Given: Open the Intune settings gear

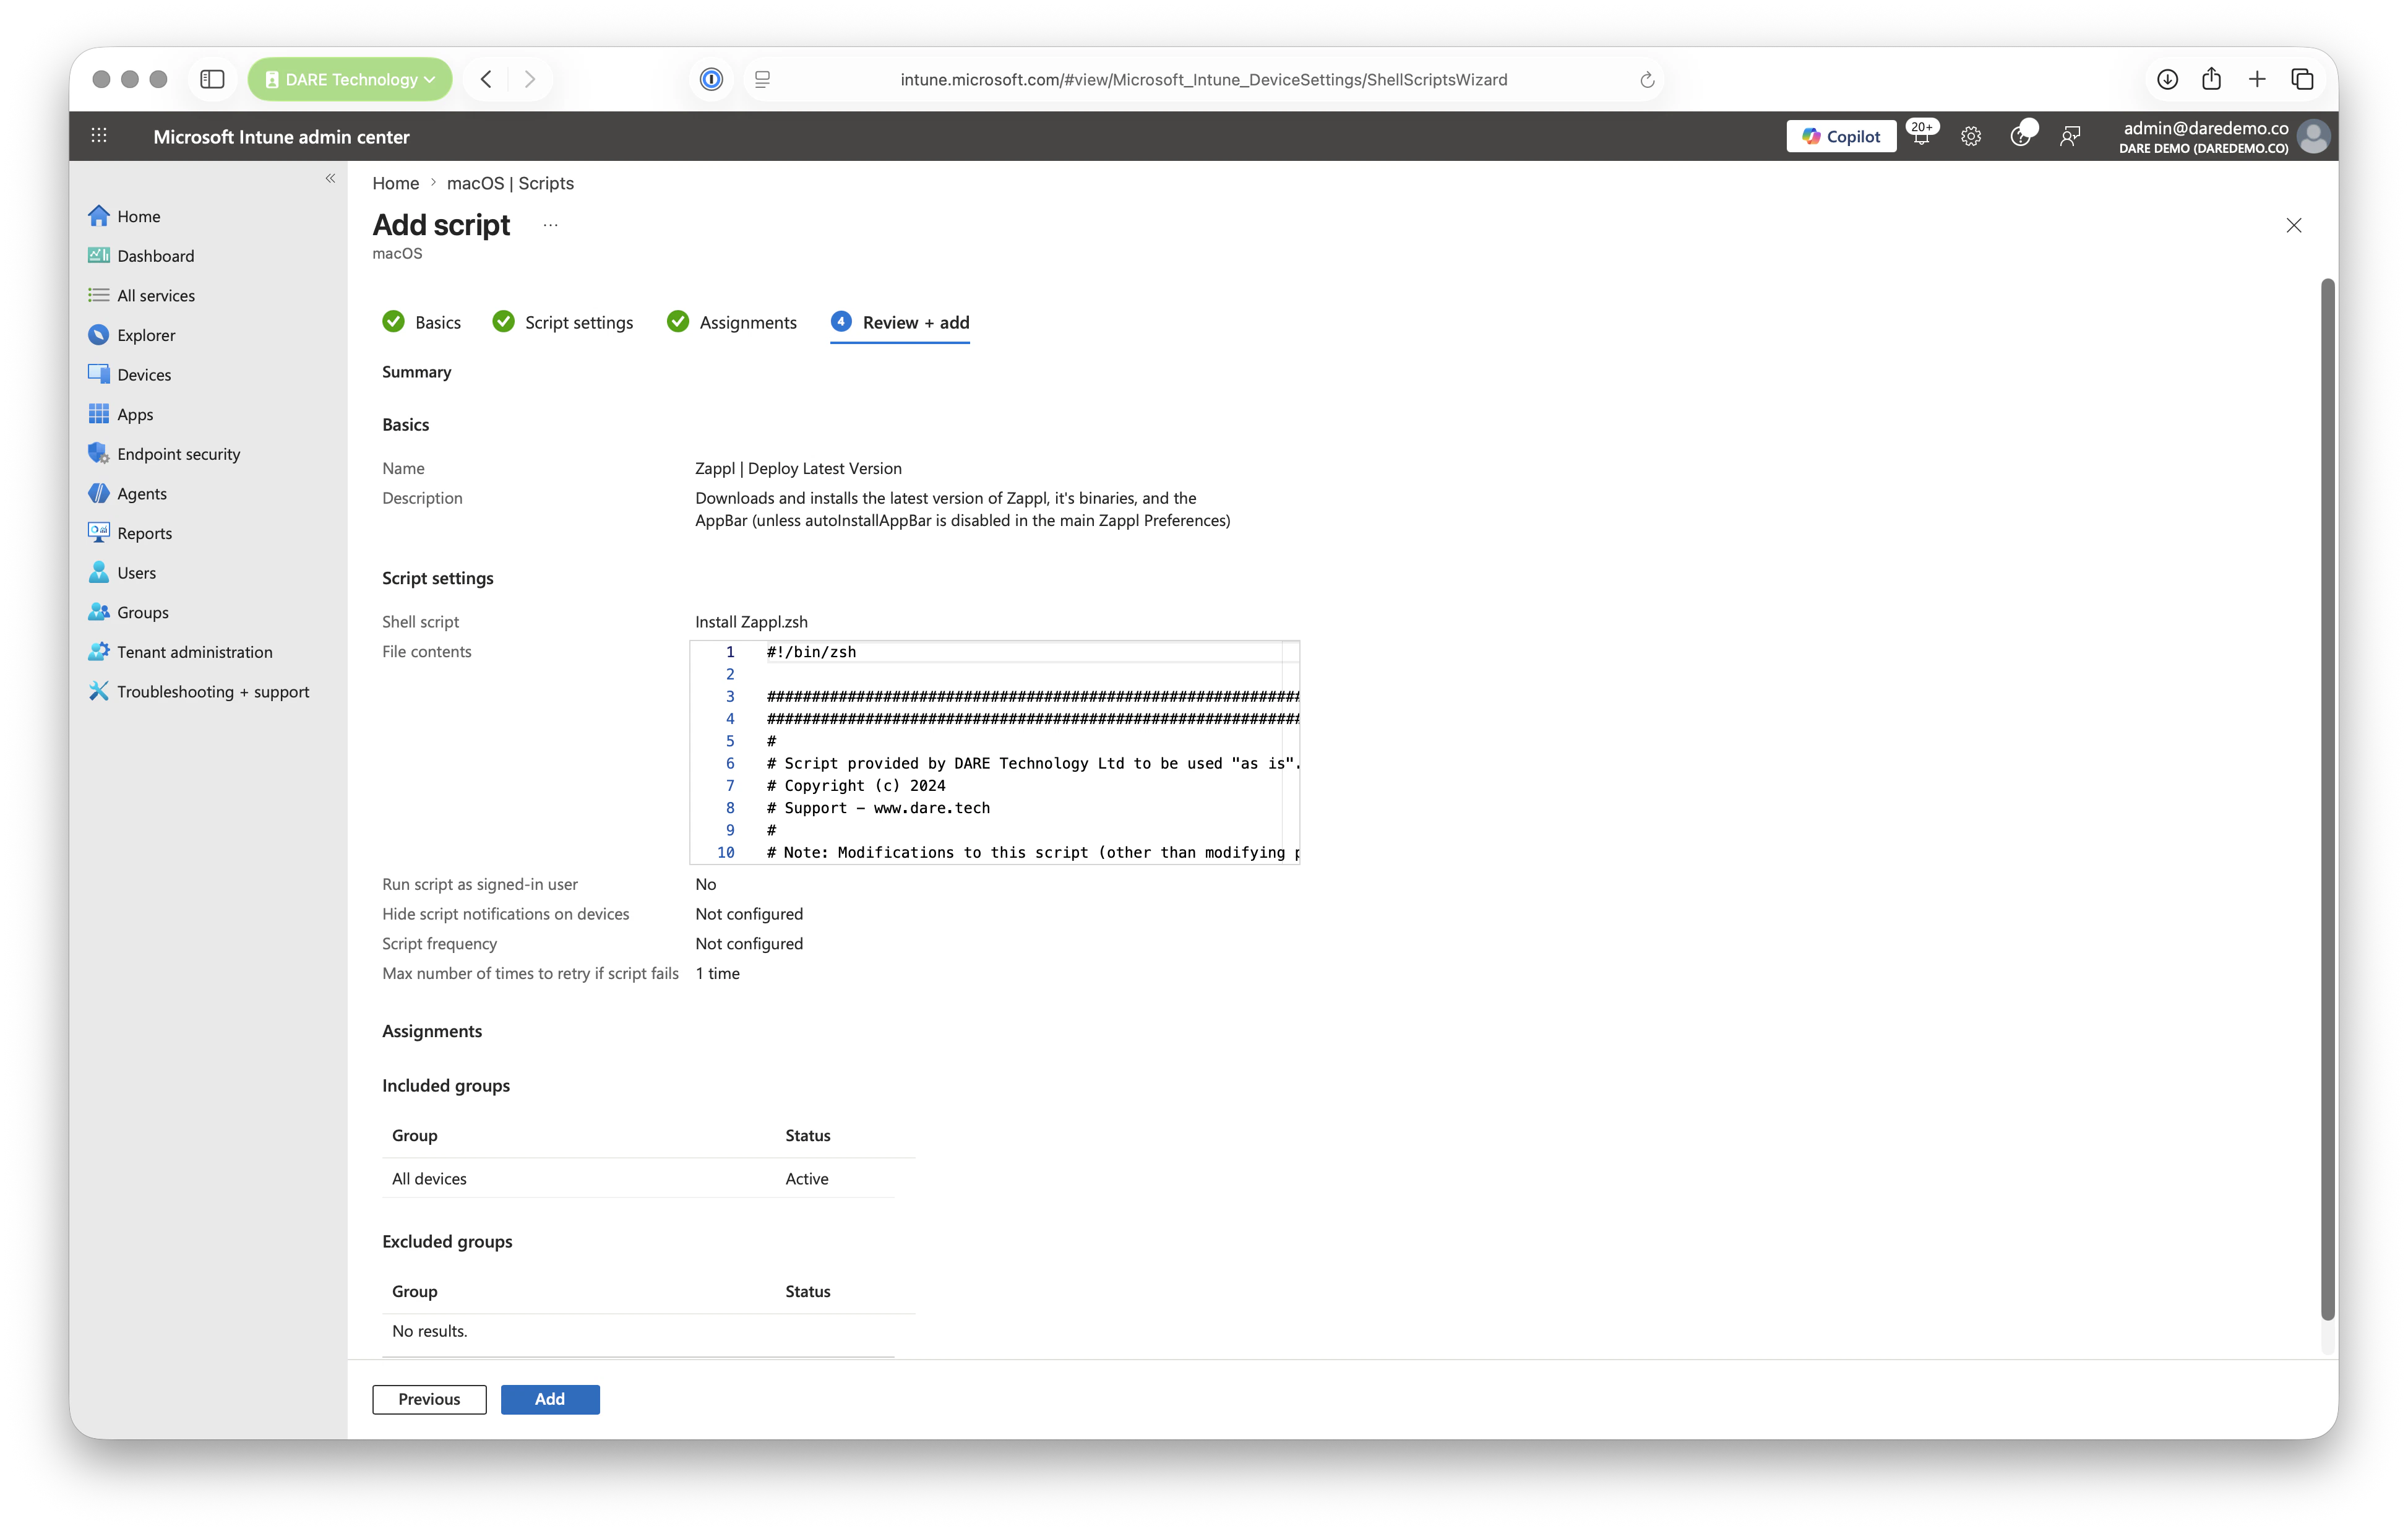Looking at the screenshot, I should tap(1970, 136).
